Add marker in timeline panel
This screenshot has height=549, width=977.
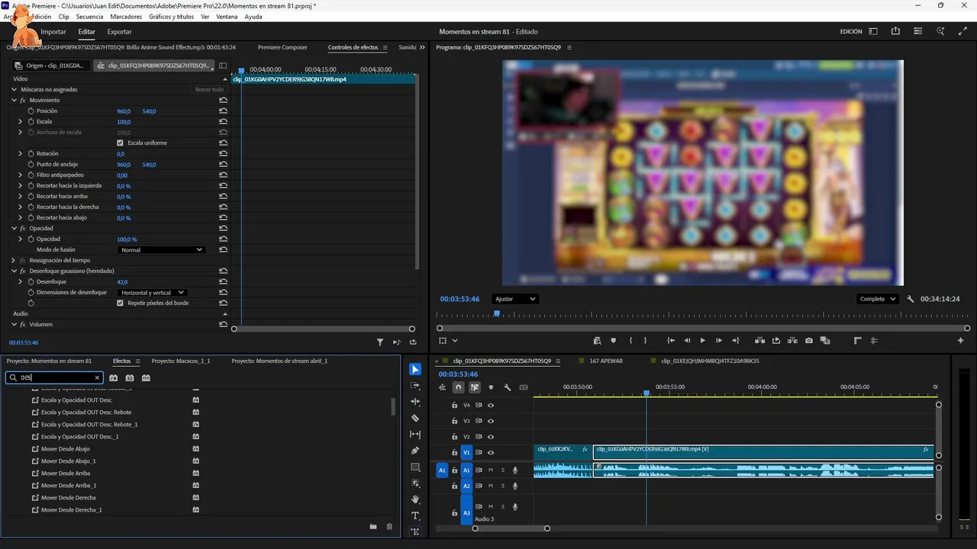click(491, 387)
